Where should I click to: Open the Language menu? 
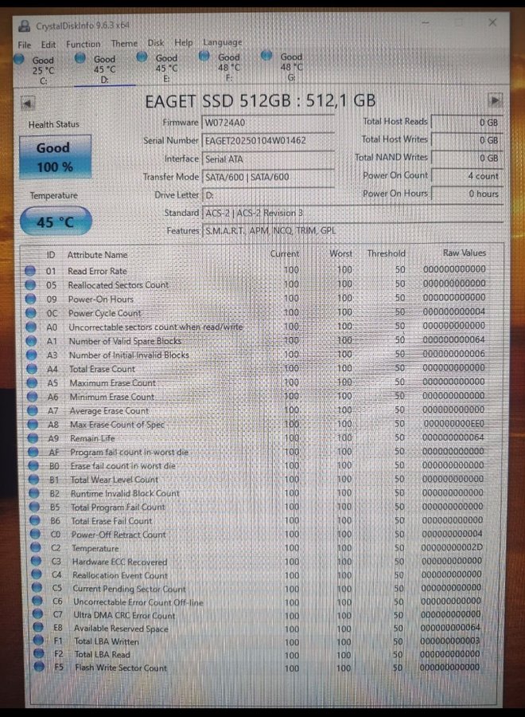223,42
